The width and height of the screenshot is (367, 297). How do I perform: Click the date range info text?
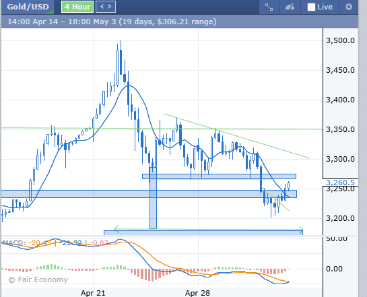click(112, 22)
